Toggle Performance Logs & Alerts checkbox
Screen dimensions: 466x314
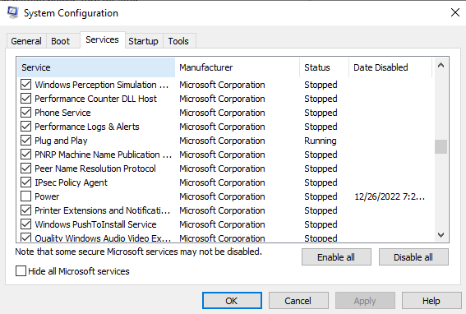[x=25, y=127]
